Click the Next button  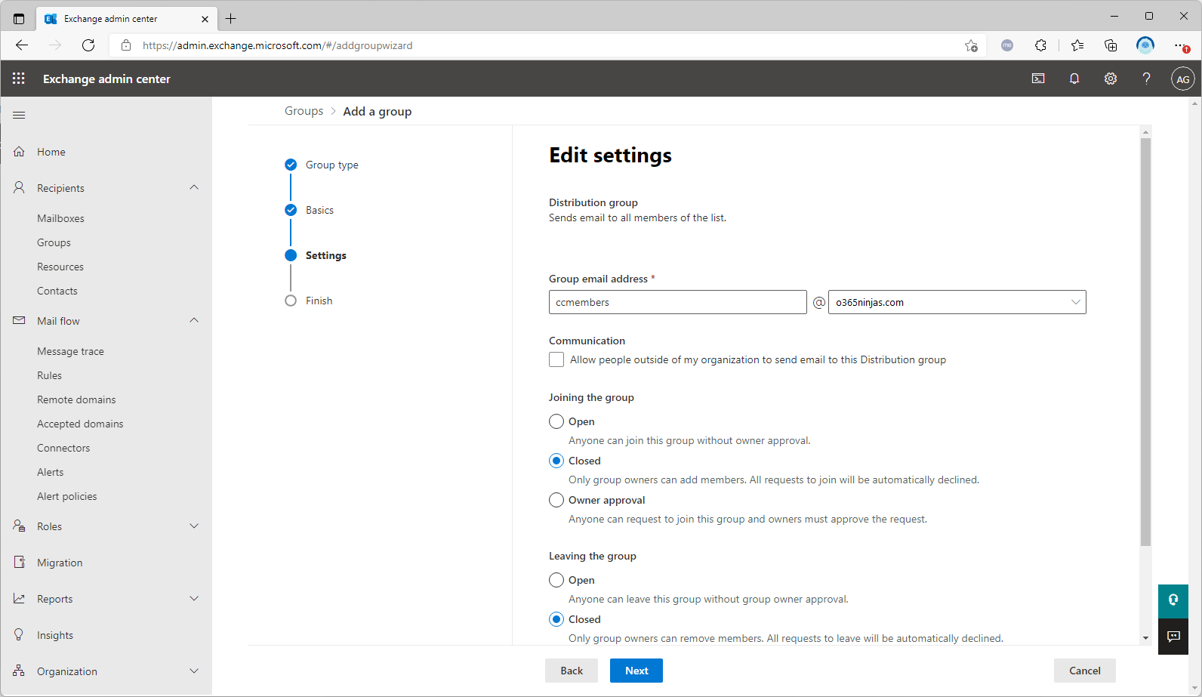pyautogui.click(x=636, y=671)
